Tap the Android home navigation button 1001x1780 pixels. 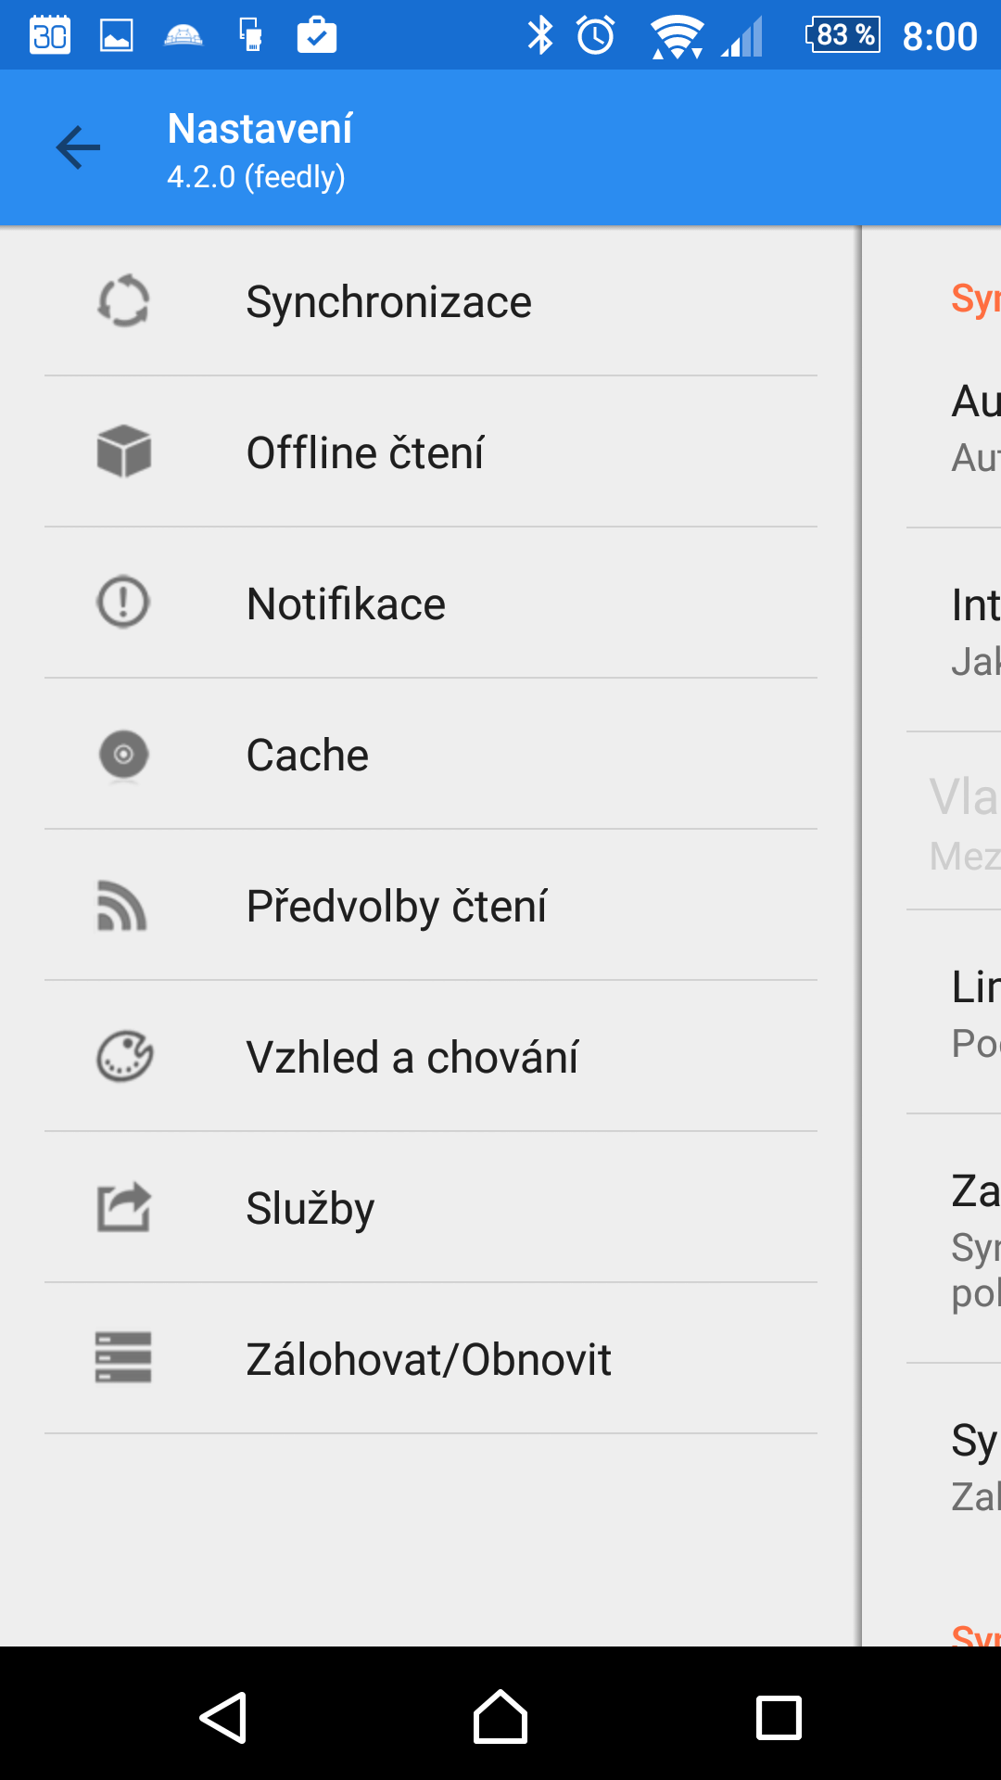point(500,1717)
